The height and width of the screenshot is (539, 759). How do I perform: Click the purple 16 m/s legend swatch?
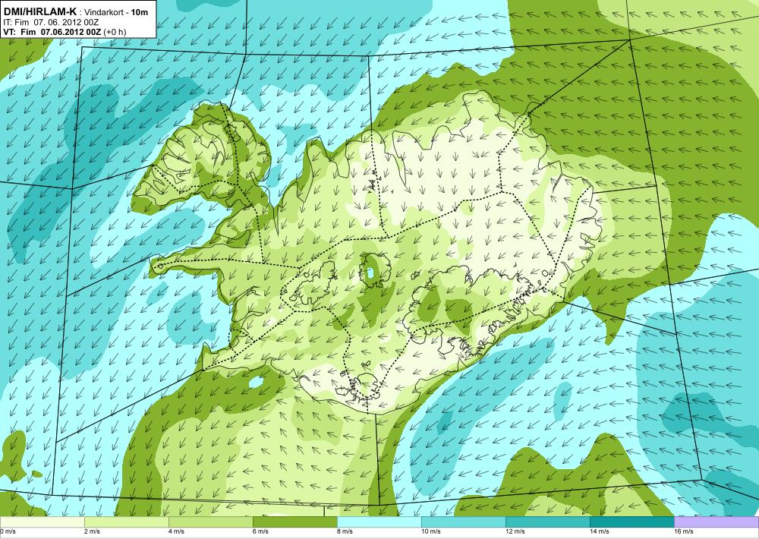click(x=716, y=522)
